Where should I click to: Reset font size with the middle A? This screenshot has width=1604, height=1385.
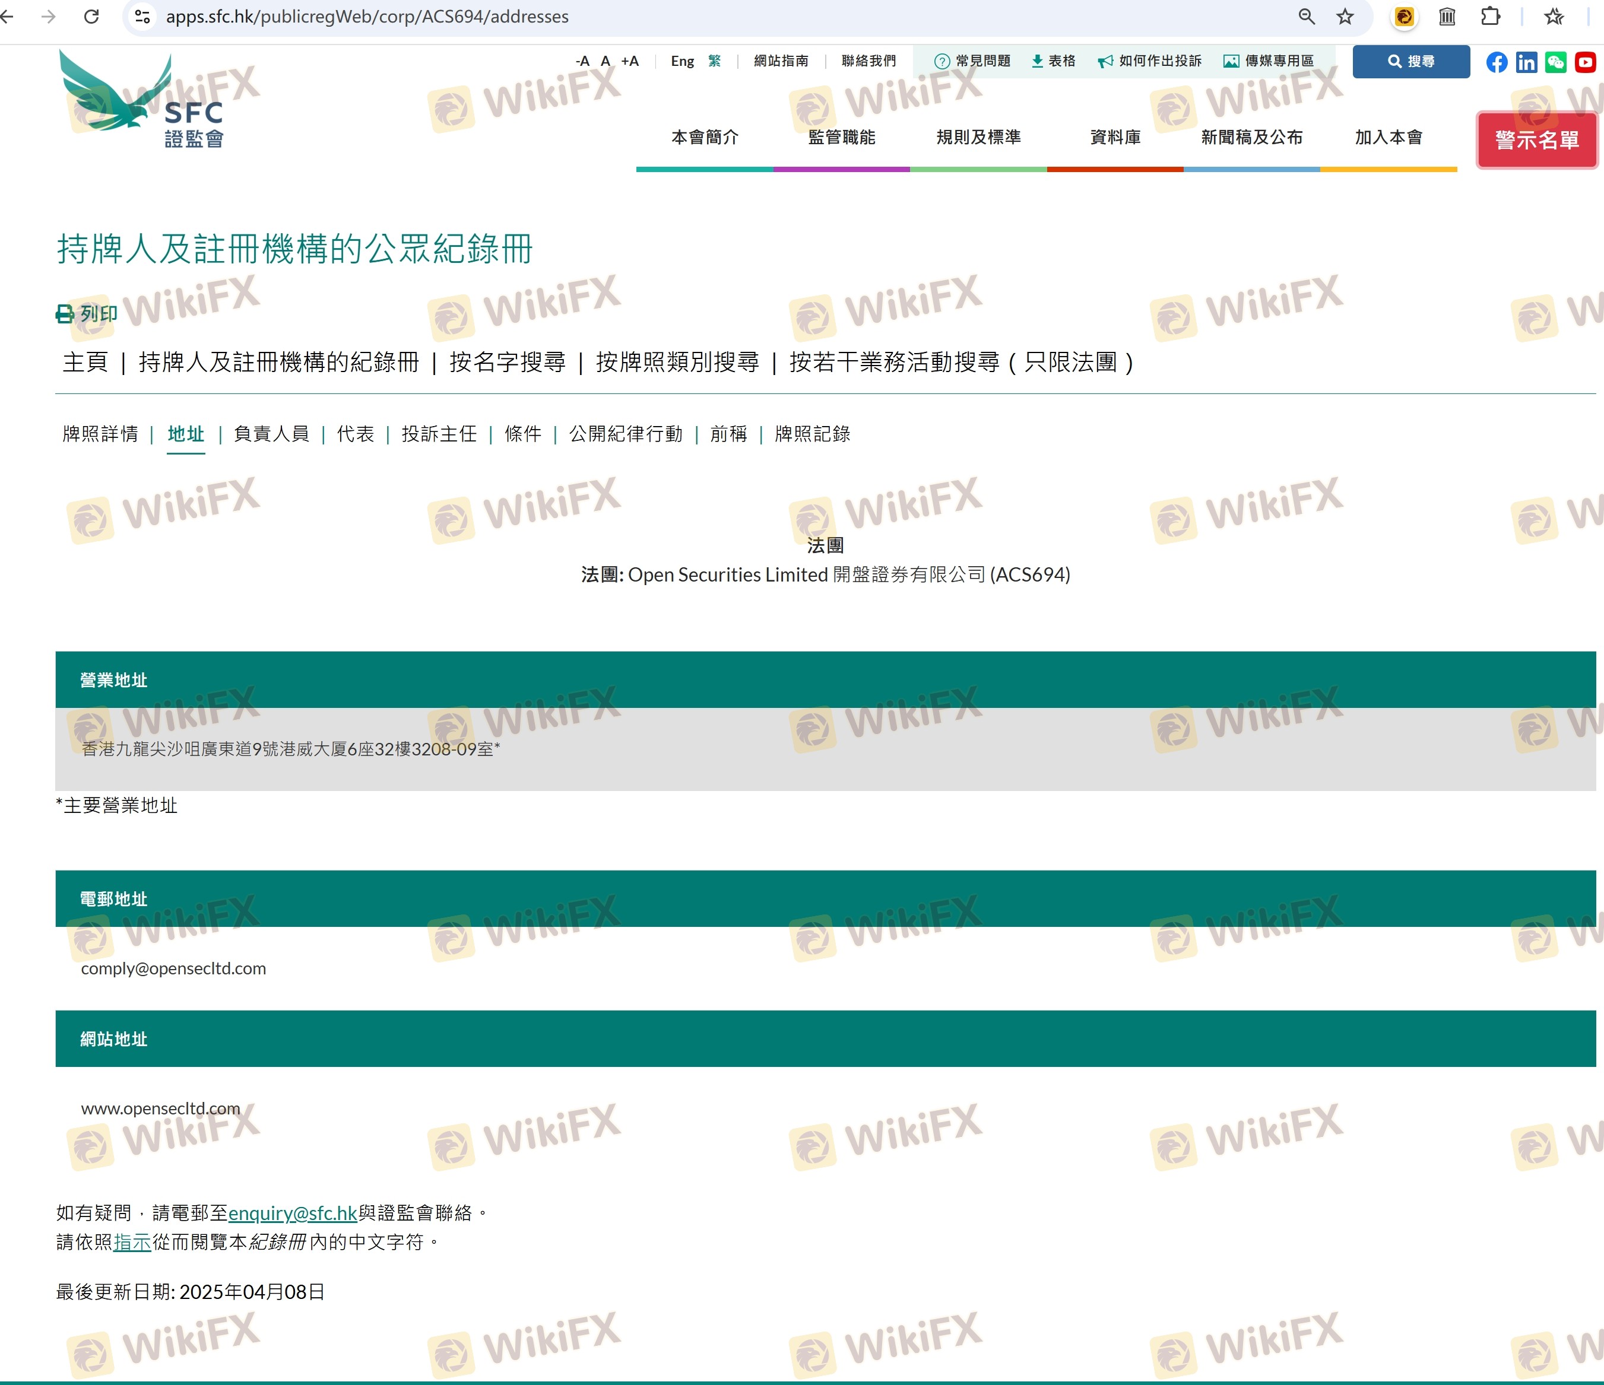click(606, 61)
